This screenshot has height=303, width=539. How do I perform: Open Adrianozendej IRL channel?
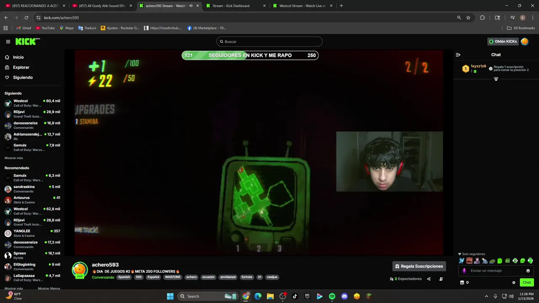[x=32, y=136]
